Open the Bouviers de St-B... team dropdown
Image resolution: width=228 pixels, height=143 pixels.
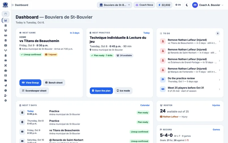pyautogui.click(x=115, y=5)
